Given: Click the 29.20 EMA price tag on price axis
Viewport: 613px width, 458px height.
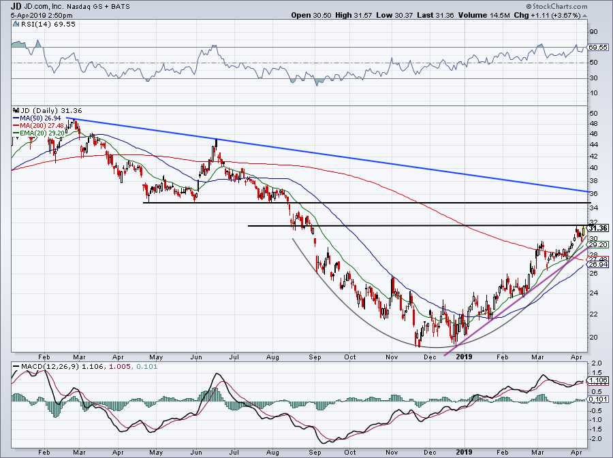Looking at the screenshot, I should tap(599, 245).
